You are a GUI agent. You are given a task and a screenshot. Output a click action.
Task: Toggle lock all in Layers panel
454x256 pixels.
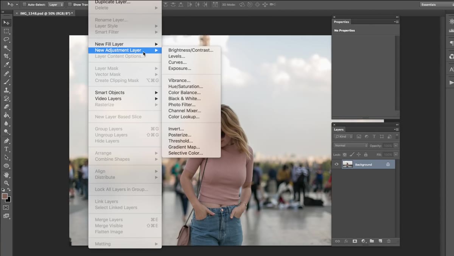tap(365, 155)
